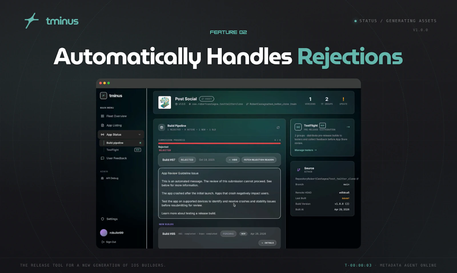
Task: Click the NEW badge on the TestFlight card
Action: click(322, 126)
